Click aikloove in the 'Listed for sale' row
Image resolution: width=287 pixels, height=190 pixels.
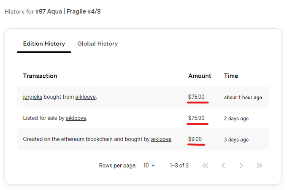tap(76, 118)
